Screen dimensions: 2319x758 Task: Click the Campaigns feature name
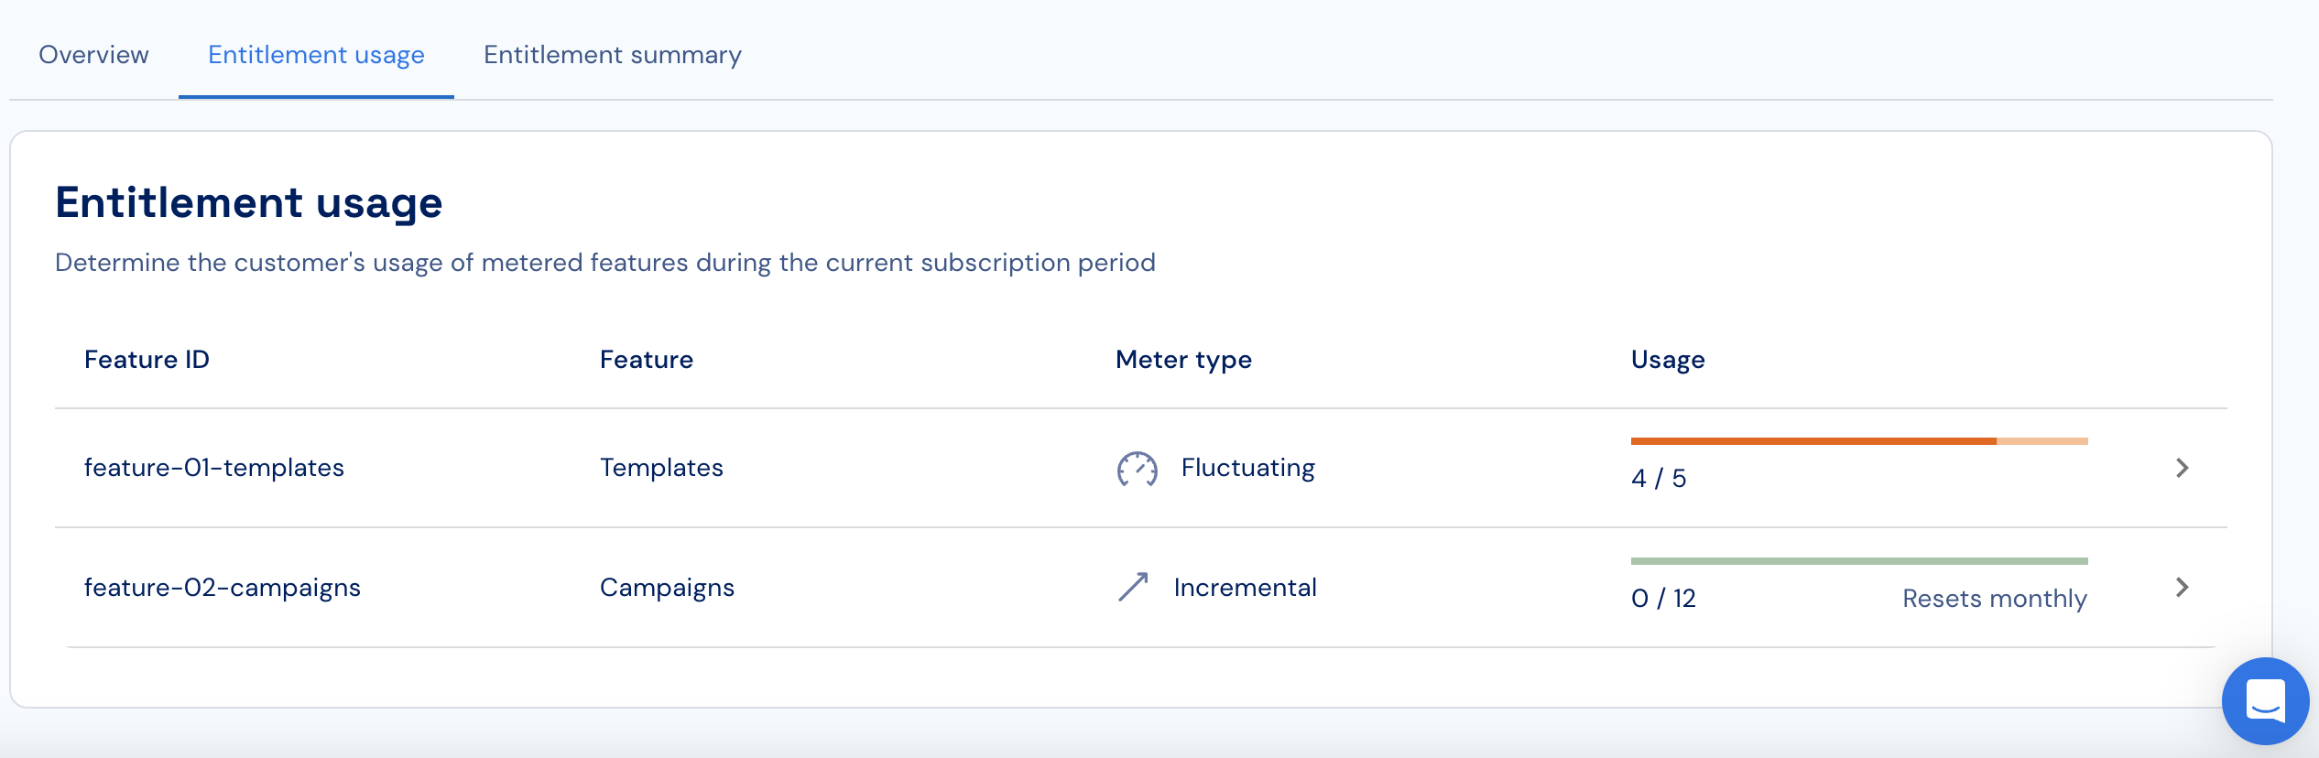pos(667,588)
